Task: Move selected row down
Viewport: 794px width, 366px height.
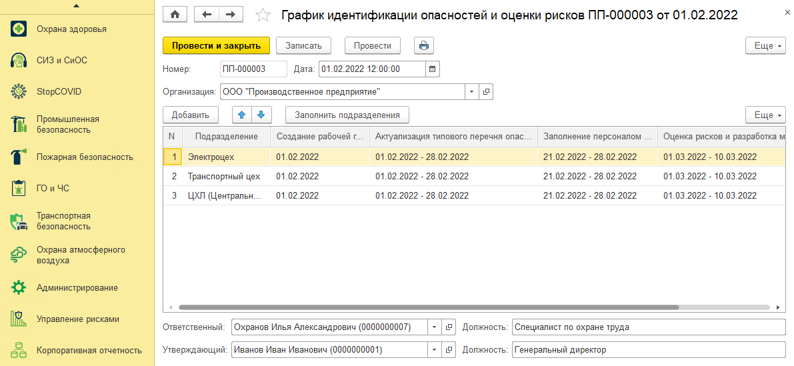Action: point(261,115)
